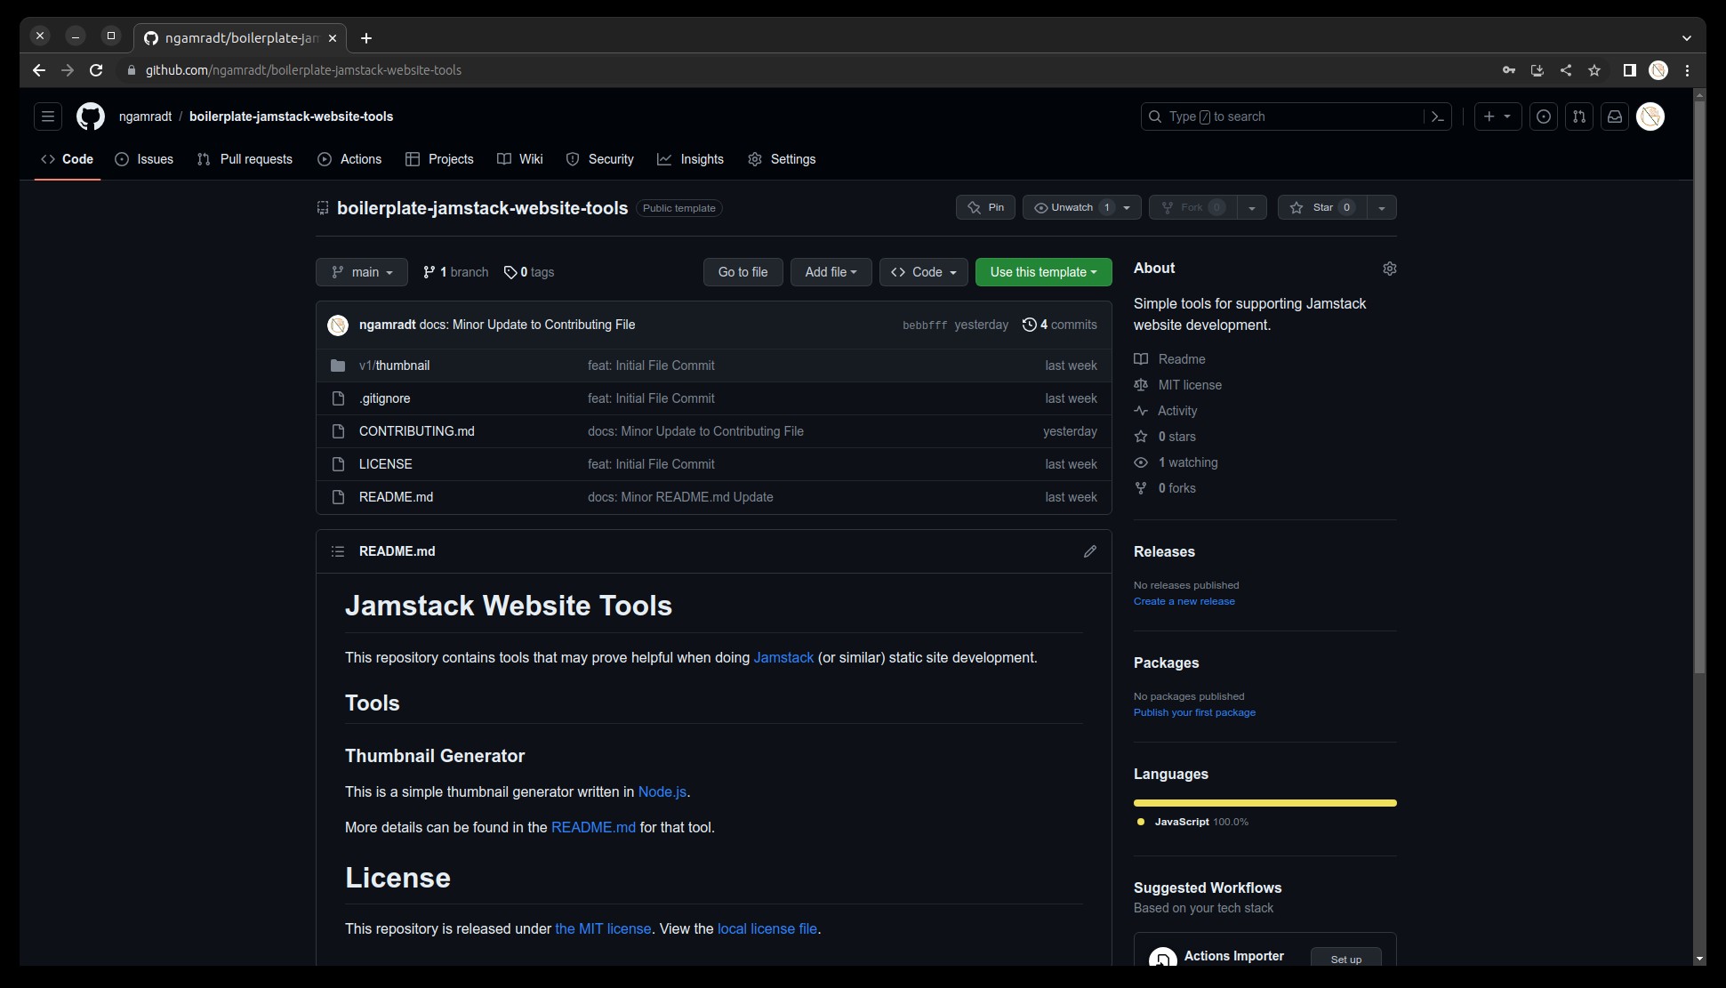This screenshot has width=1726, height=988.
Task: Open the Fork dropdown arrow
Action: 1252,207
